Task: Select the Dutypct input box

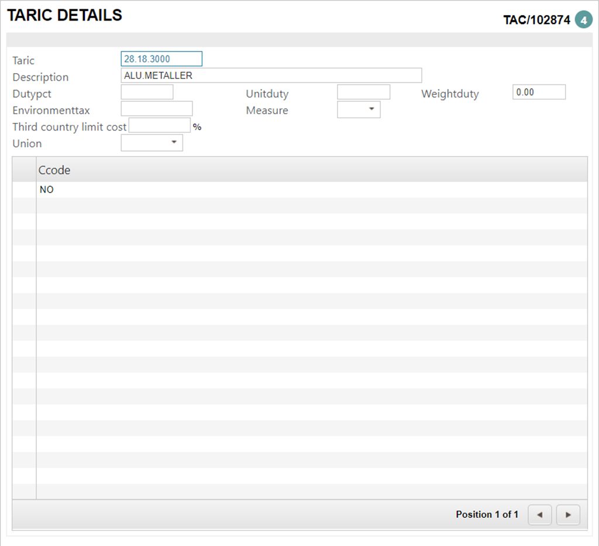Action: coord(147,92)
